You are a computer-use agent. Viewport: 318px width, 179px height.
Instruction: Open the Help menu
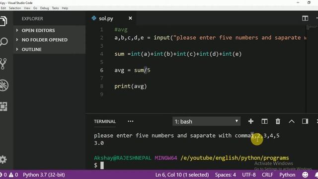65,8
